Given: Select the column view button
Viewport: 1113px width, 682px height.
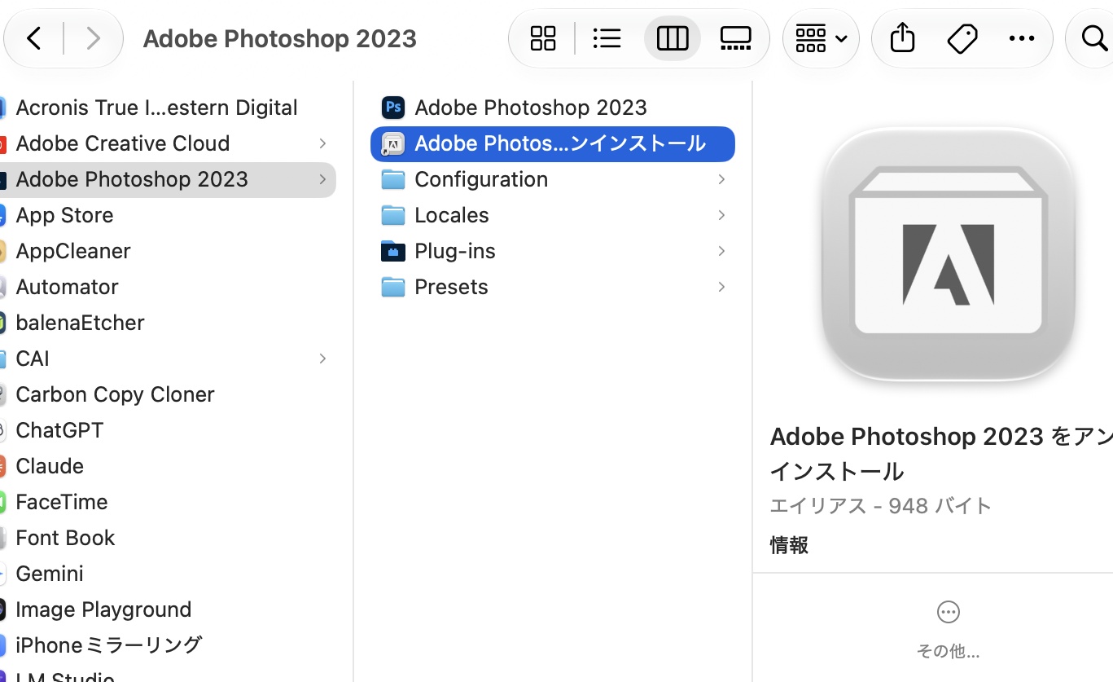Looking at the screenshot, I should pyautogui.click(x=673, y=38).
